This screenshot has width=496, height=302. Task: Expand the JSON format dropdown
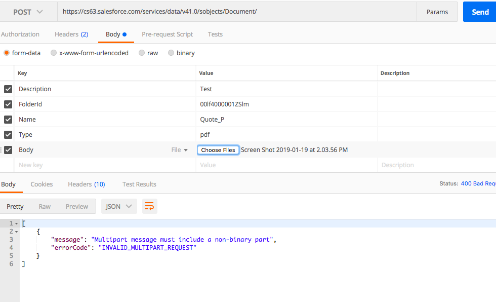point(119,206)
